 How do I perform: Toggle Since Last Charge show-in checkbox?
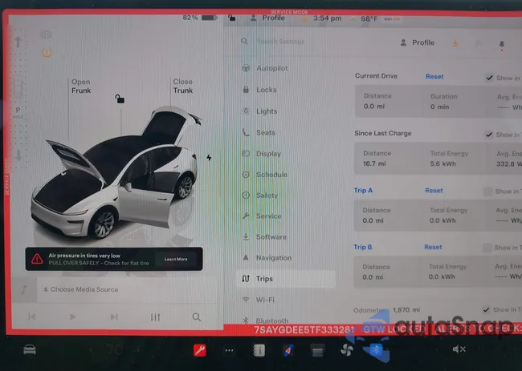[x=489, y=135]
